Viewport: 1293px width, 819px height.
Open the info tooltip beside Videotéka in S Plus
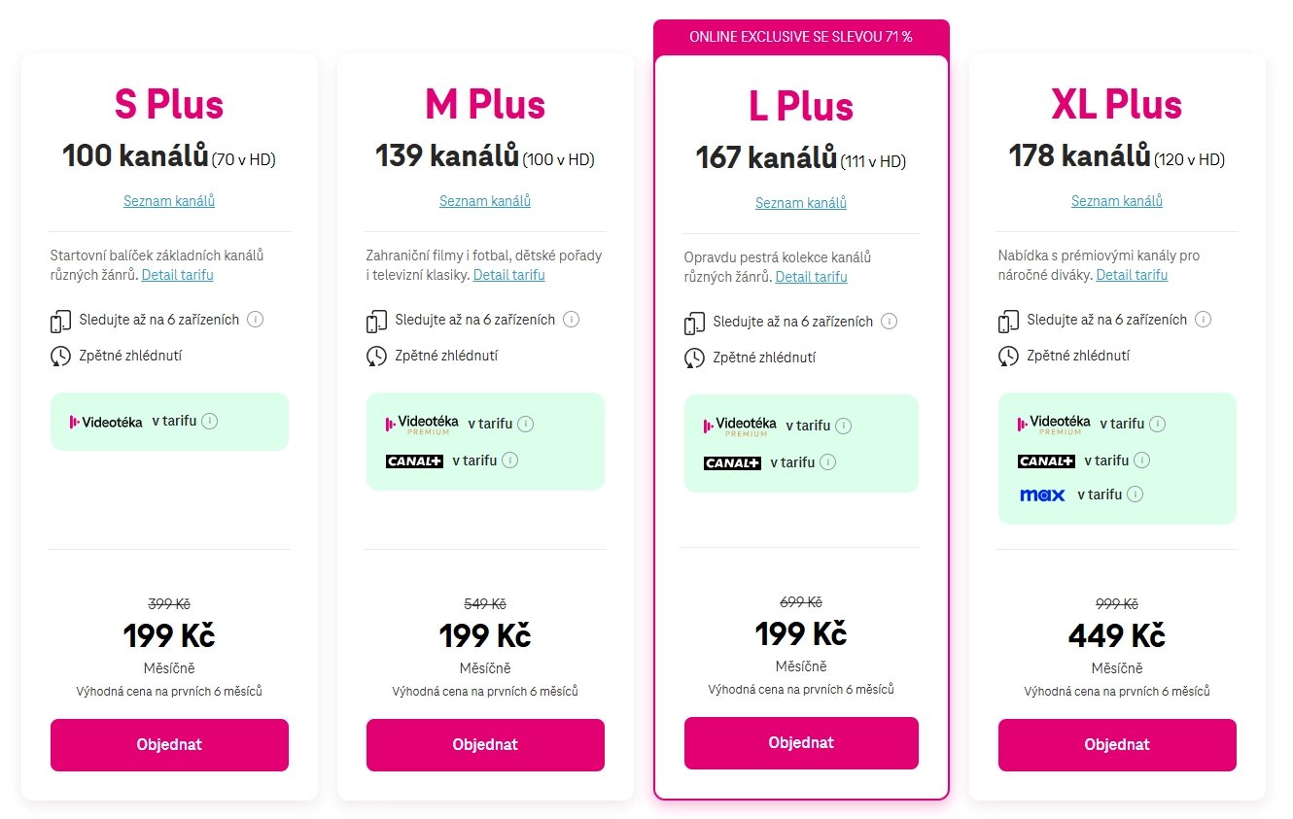[211, 421]
